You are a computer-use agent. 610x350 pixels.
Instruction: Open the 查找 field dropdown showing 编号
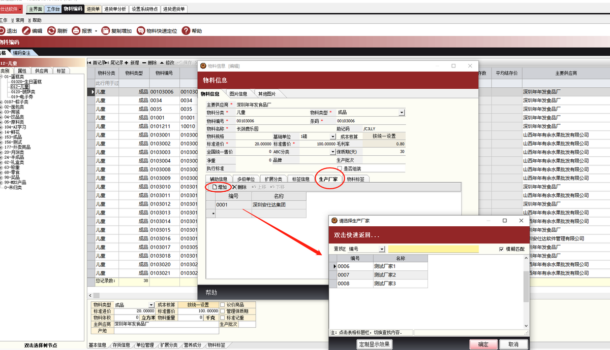[382, 249]
